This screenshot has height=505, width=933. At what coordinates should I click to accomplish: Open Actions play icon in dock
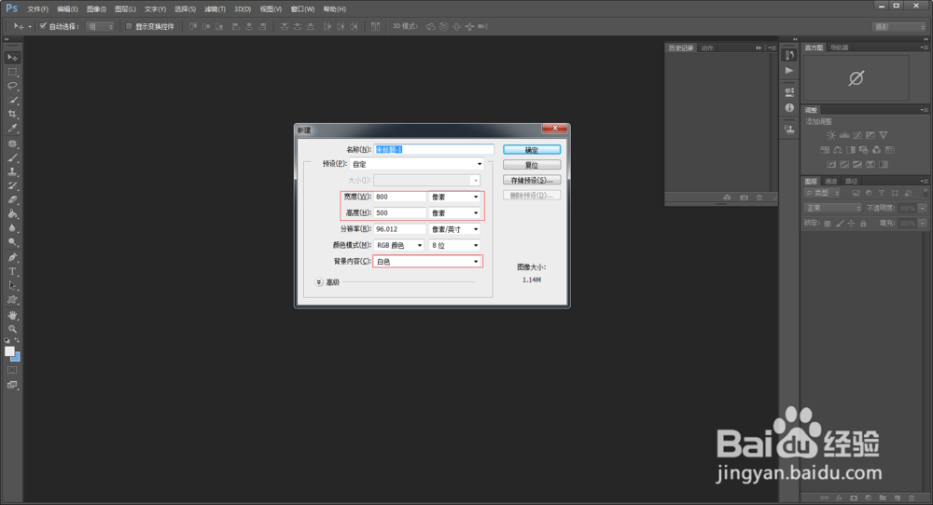789,70
